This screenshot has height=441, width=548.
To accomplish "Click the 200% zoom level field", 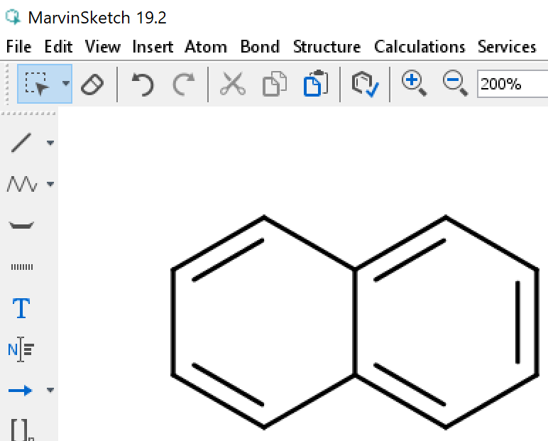I will [x=511, y=84].
